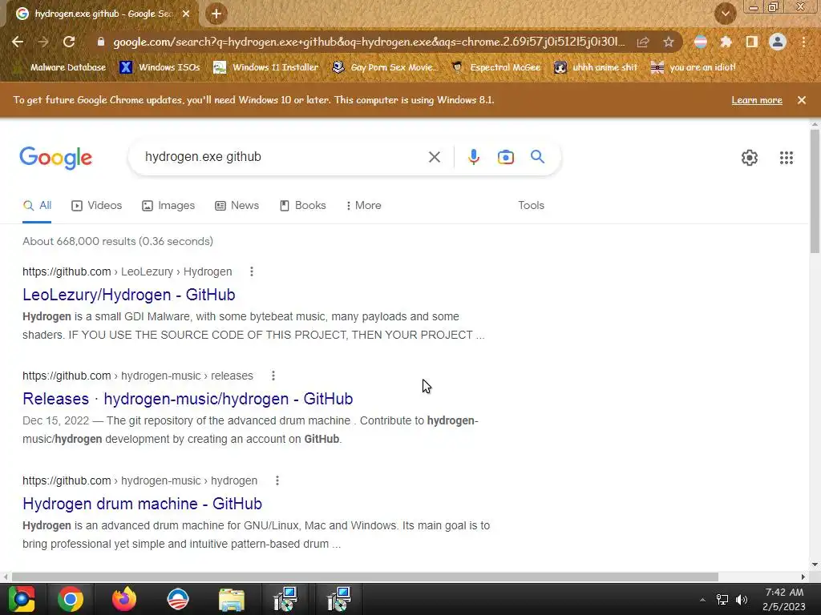This screenshot has width=821, height=615.
Task: Open Releases hydrogen-music/hydrogen result
Action: [188, 399]
